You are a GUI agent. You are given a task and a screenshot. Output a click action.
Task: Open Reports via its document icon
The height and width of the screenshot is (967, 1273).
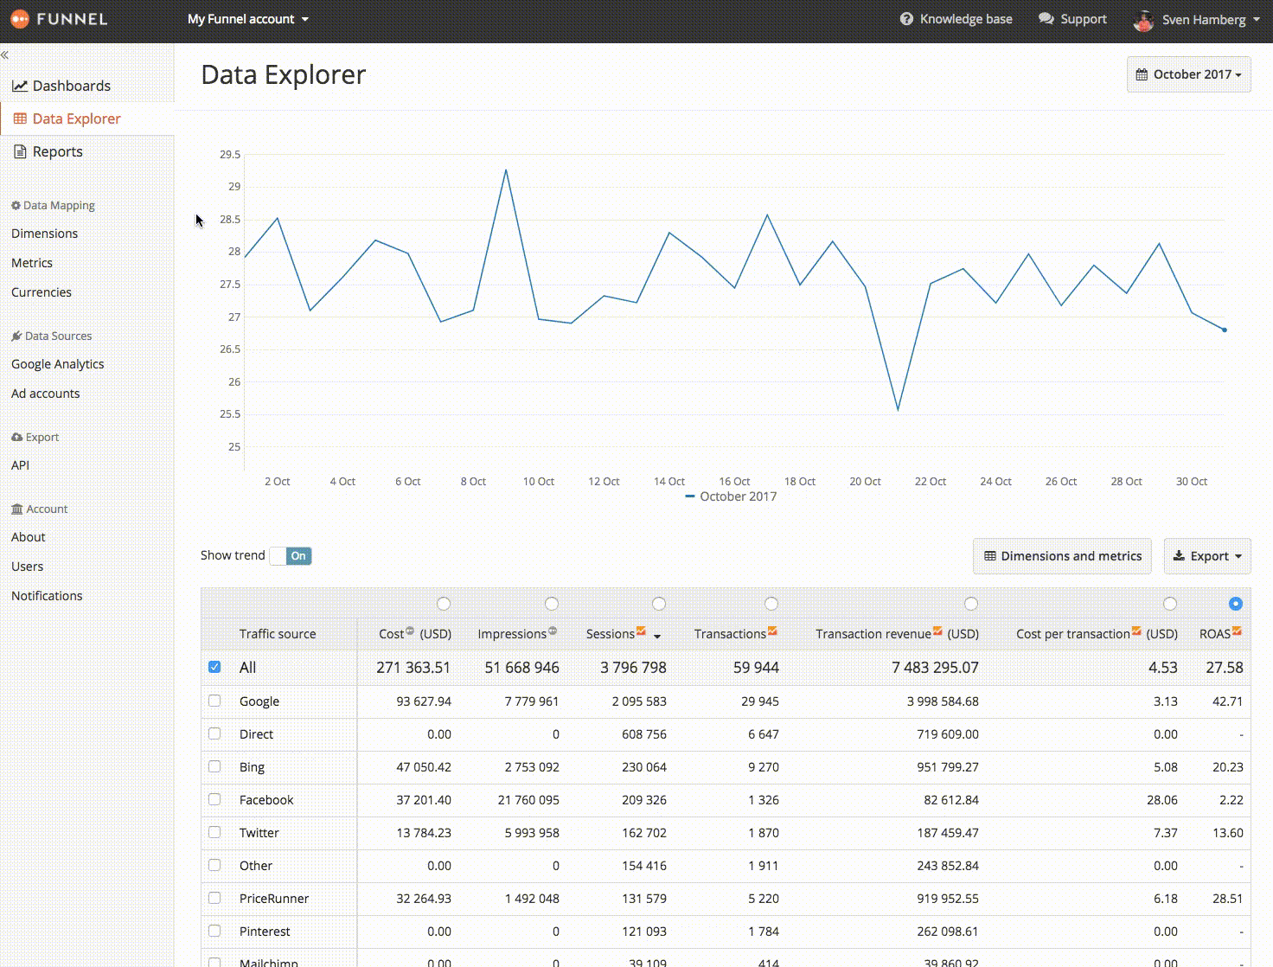(x=20, y=151)
